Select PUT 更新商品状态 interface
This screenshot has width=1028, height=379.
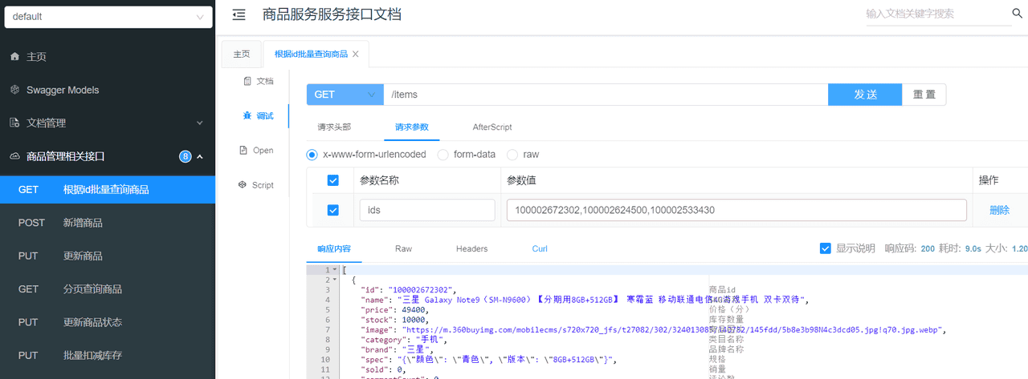[x=108, y=322]
